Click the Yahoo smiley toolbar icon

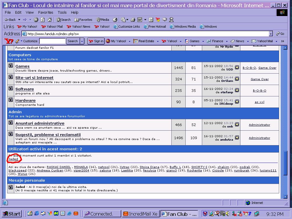tap(158, 20)
